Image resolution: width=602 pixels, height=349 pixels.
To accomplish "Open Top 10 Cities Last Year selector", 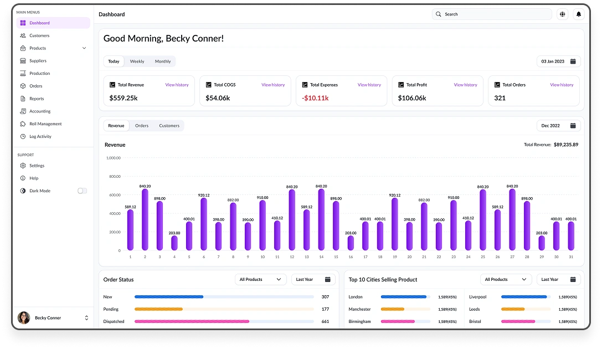I will pyautogui.click(x=559, y=280).
